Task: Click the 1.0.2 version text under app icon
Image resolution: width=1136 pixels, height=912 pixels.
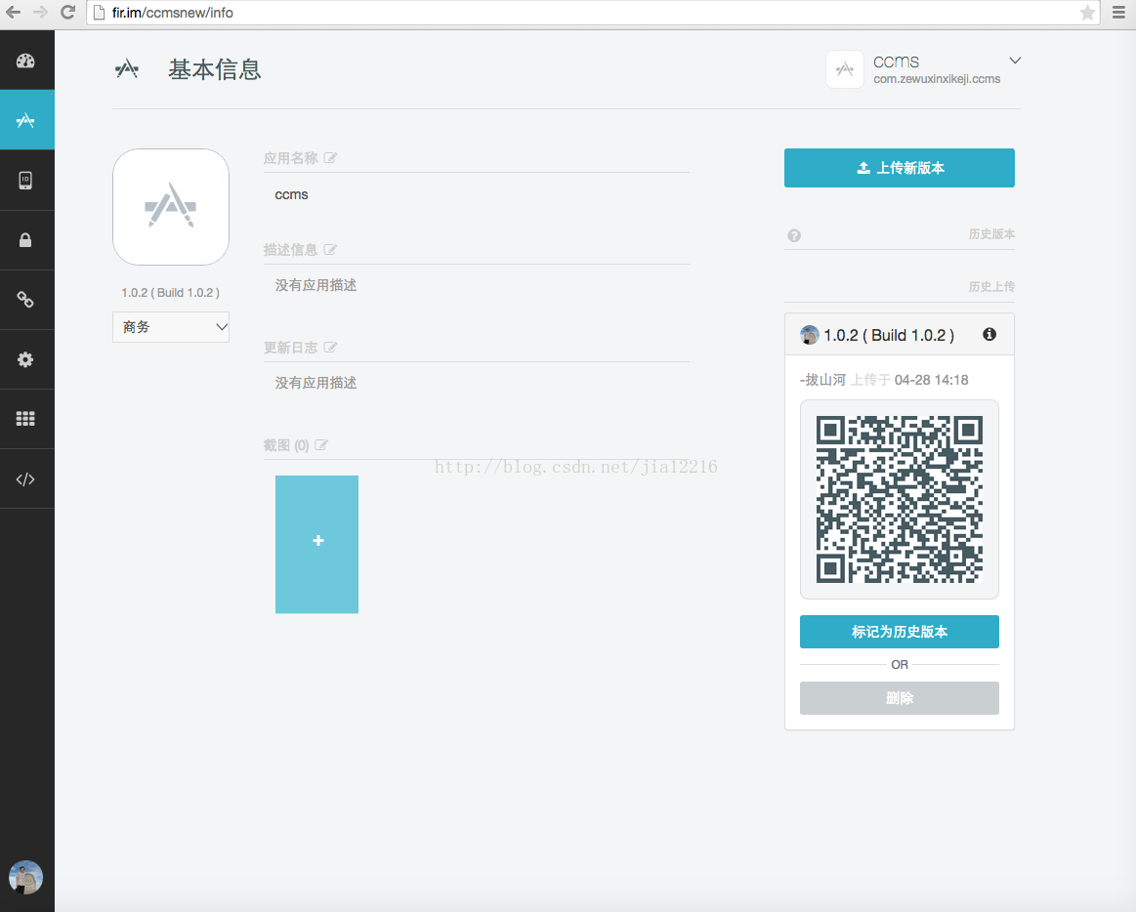Action: (x=170, y=293)
